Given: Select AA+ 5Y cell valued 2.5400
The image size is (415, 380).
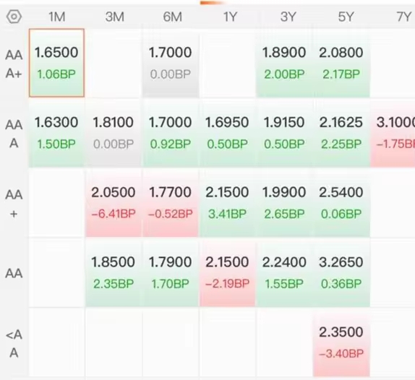Looking at the screenshot, I should [341, 203].
